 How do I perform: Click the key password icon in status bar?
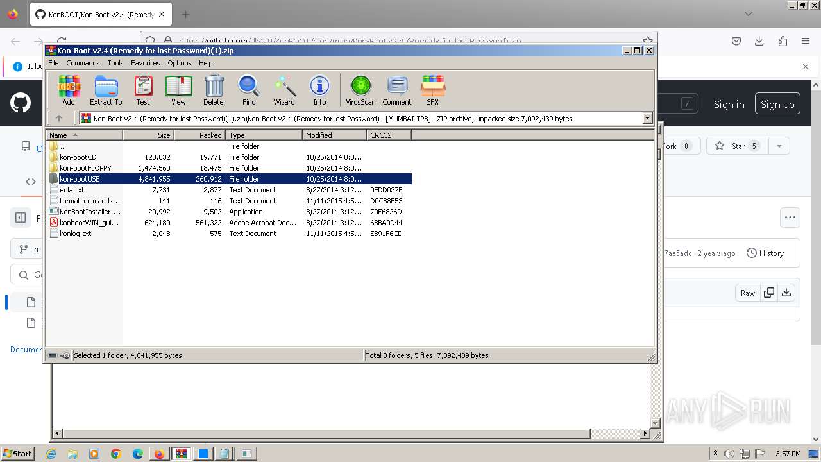point(65,355)
